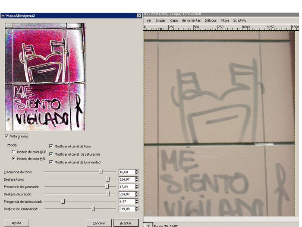
Task: Open the Capa menu in GIMP
Action: click(x=174, y=20)
